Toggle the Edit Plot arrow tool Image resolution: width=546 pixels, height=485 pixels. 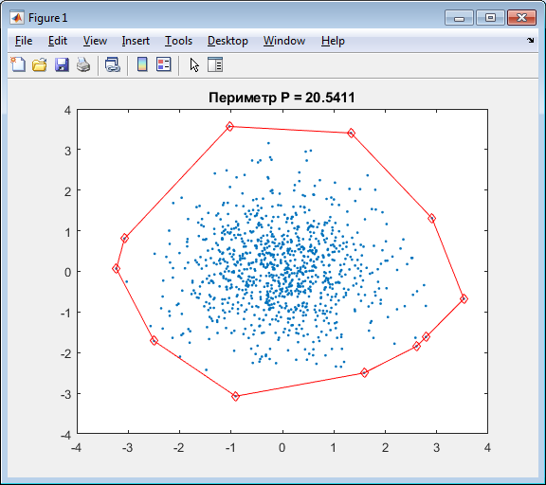pyautogui.click(x=194, y=64)
